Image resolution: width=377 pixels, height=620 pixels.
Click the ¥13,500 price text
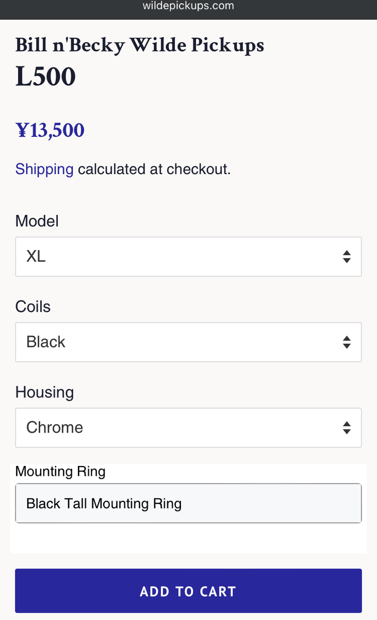click(x=50, y=130)
